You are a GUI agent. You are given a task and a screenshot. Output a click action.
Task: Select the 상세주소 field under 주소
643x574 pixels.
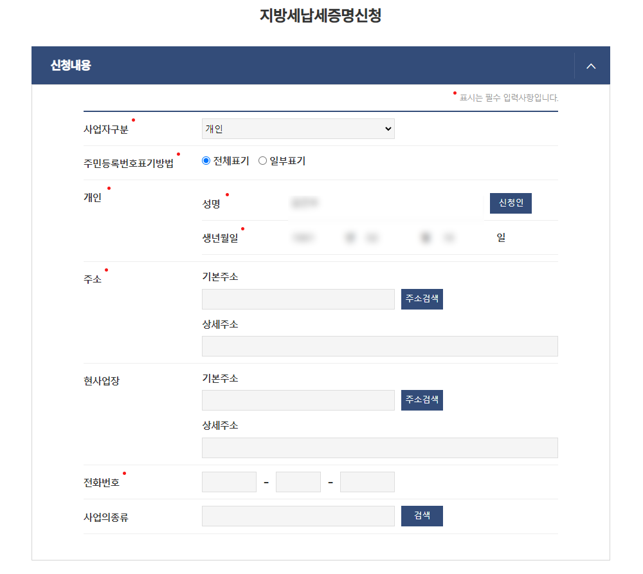pos(380,346)
